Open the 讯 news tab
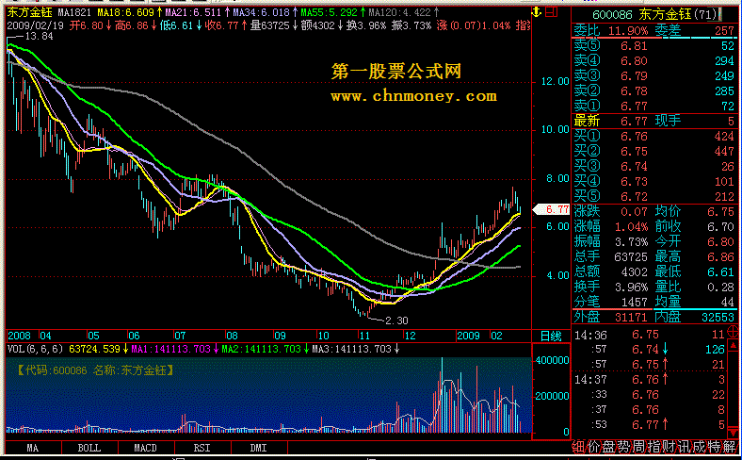The height and width of the screenshot is (460, 742). [685, 447]
